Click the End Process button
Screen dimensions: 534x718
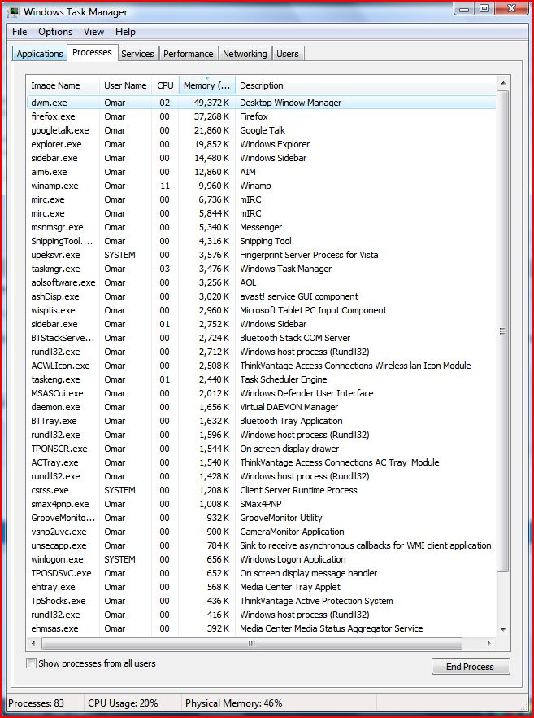click(x=471, y=667)
